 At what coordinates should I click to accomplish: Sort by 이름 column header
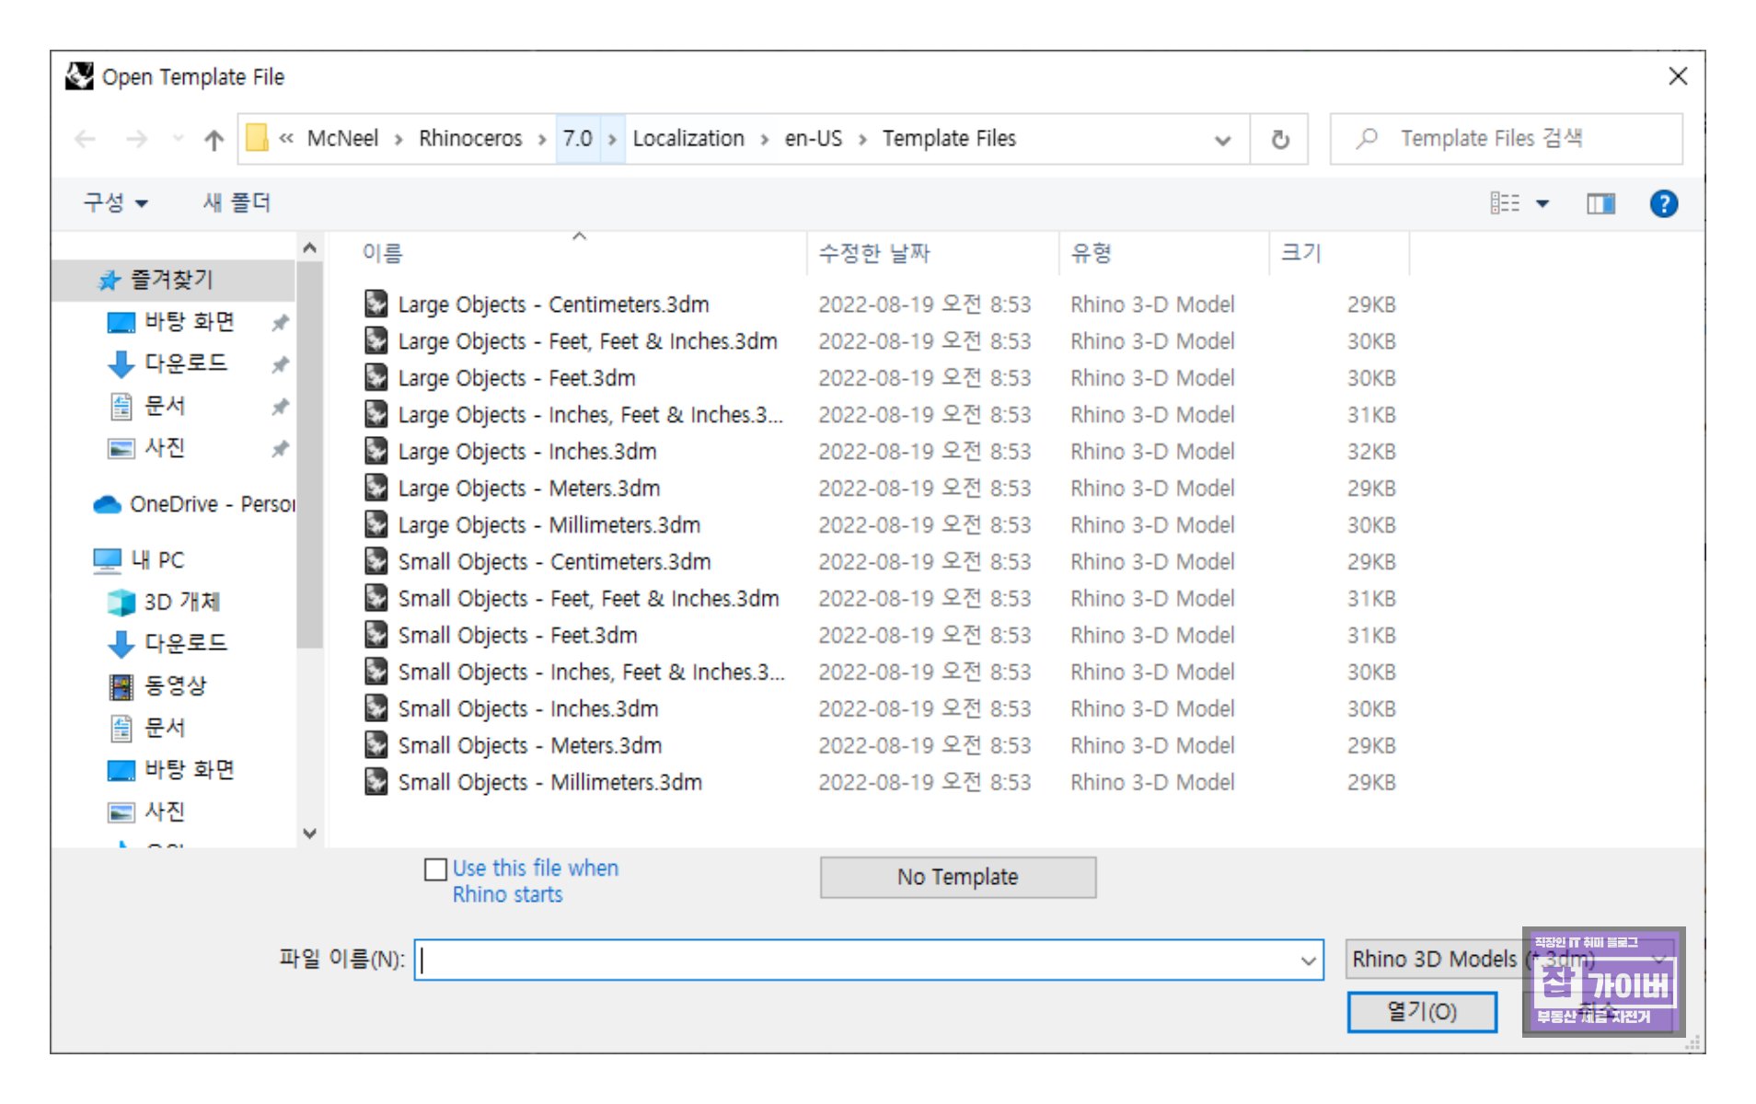click(382, 253)
